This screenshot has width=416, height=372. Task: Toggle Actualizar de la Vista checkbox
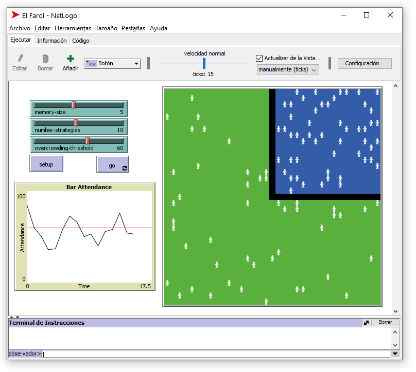click(x=259, y=58)
